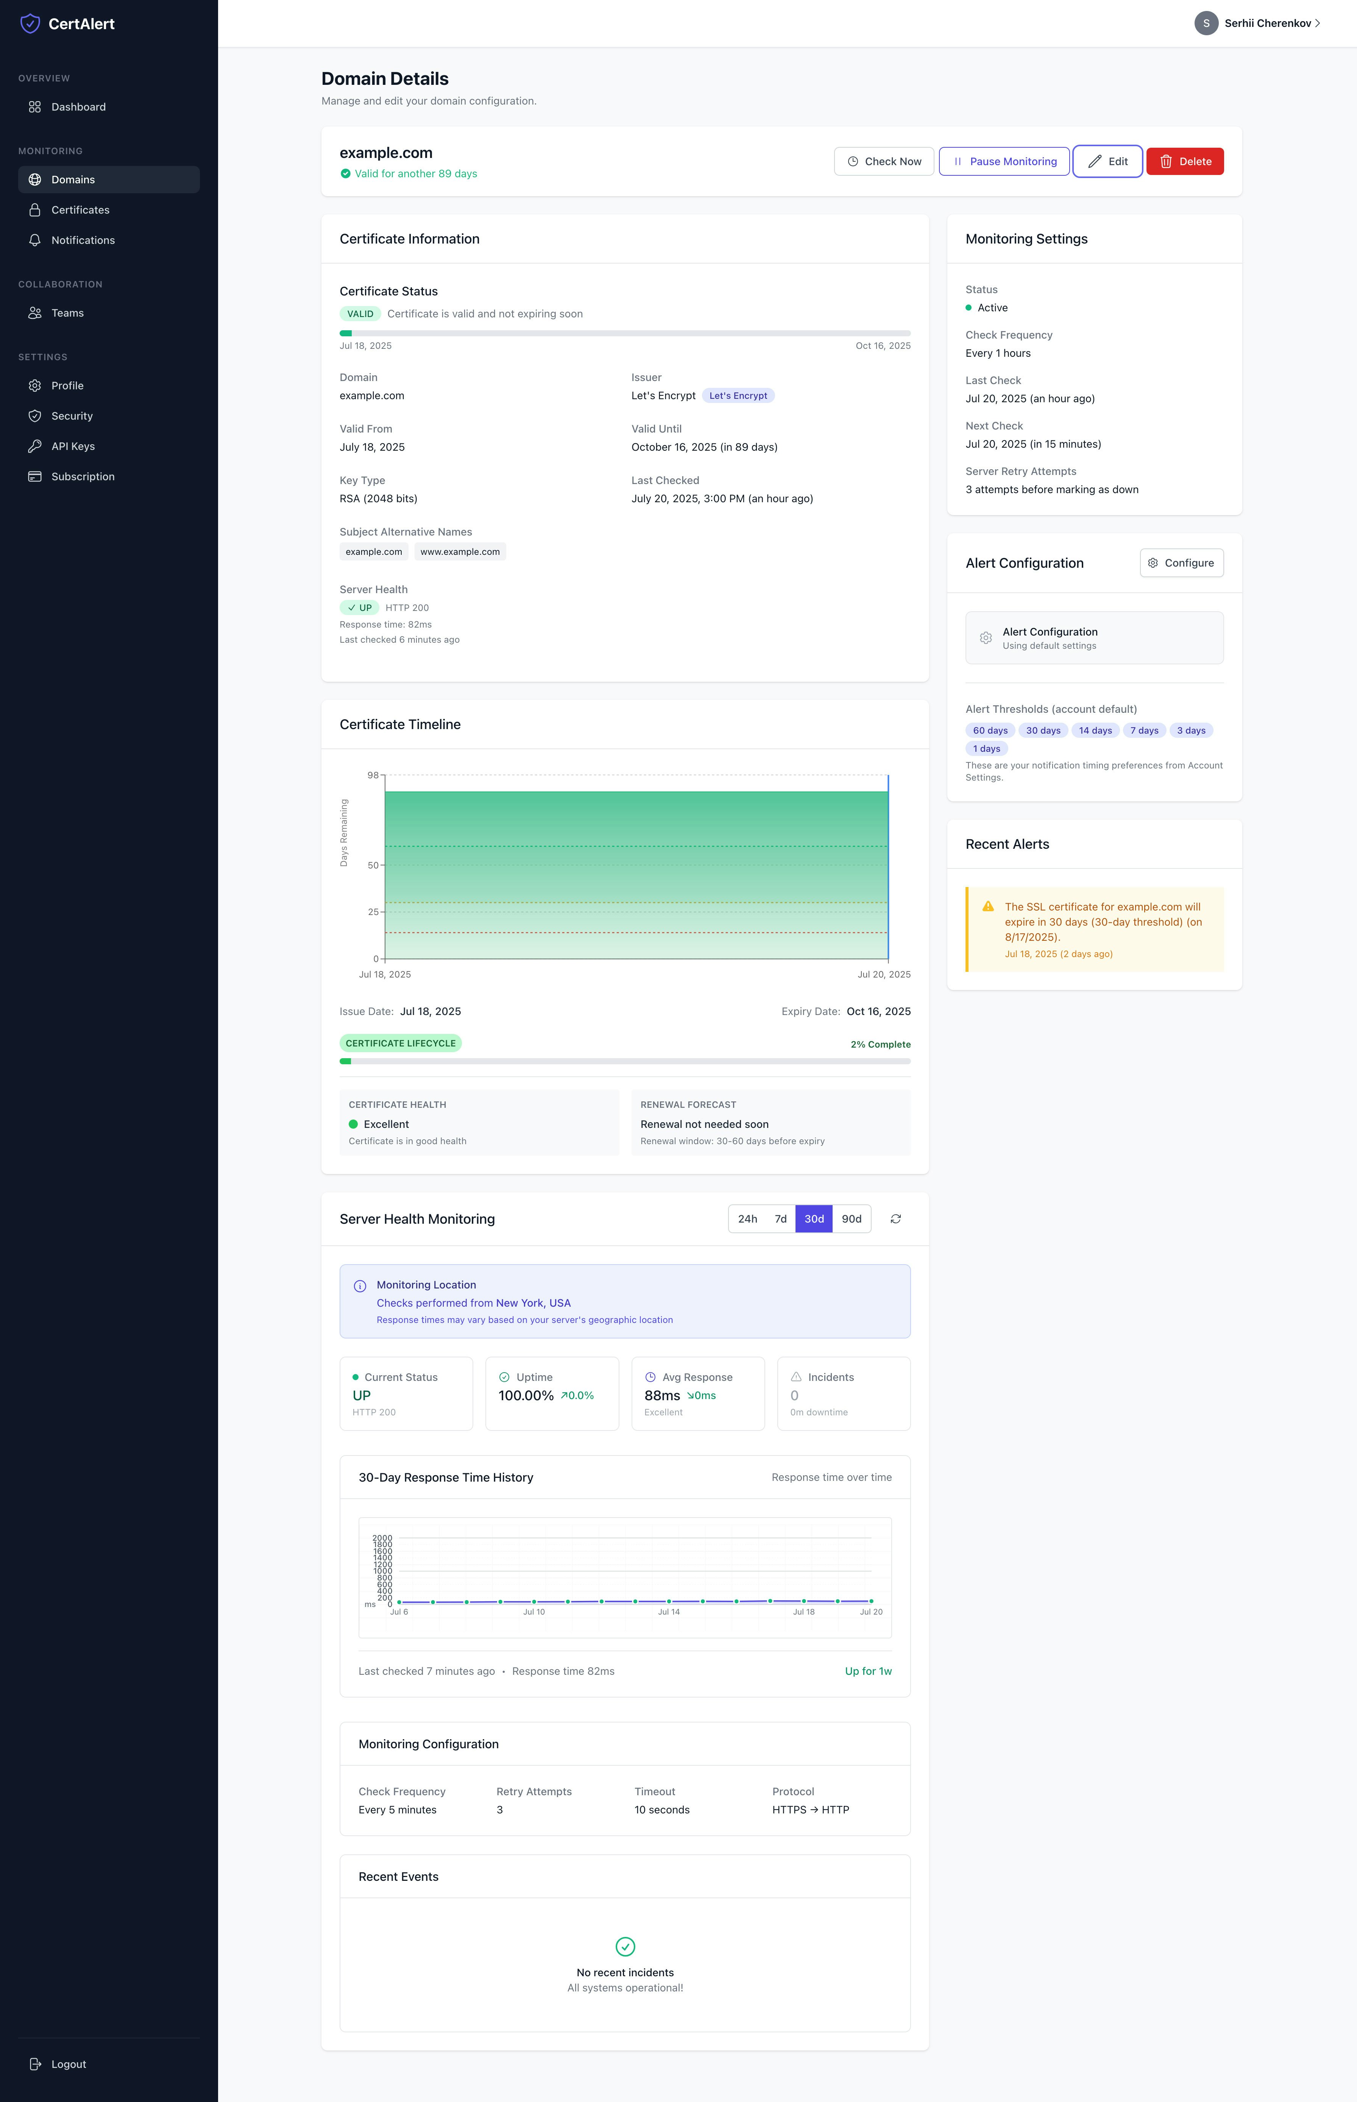The width and height of the screenshot is (1357, 2102).
Task: Click the 60 days threshold chip
Action: coord(990,731)
